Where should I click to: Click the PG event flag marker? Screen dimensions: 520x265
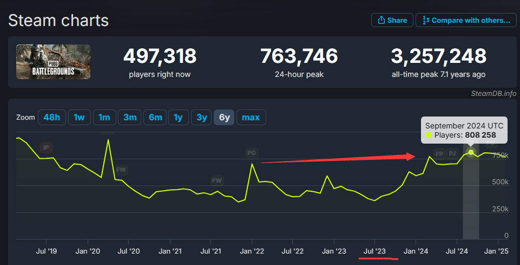point(252,153)
